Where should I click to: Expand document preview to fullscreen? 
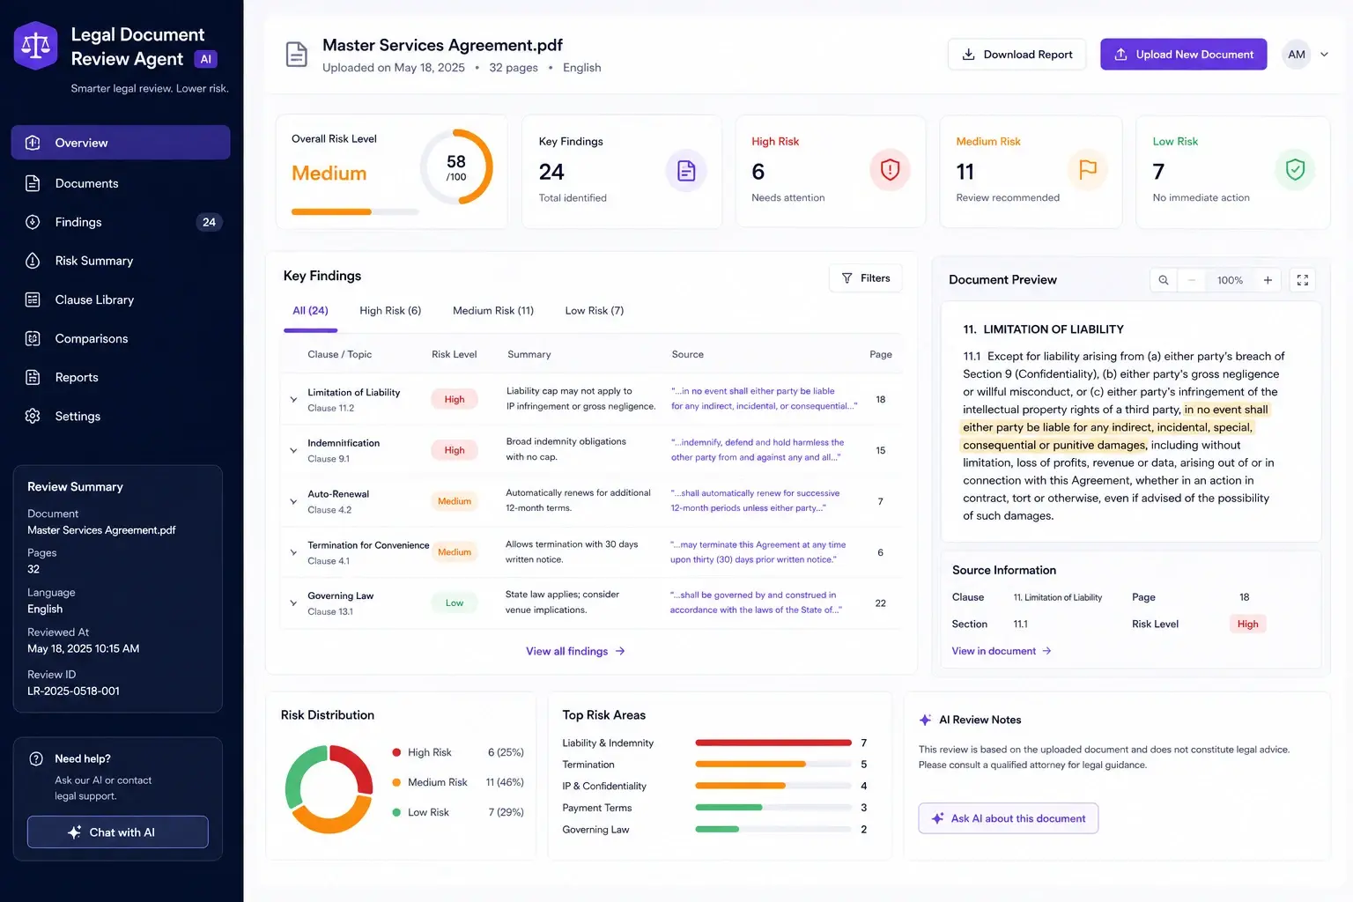(1303, 280)
